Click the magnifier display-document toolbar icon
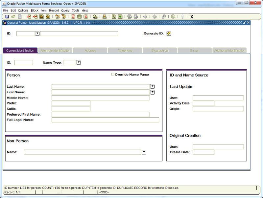This screenshot has width=263, height=198. [114, 17]
